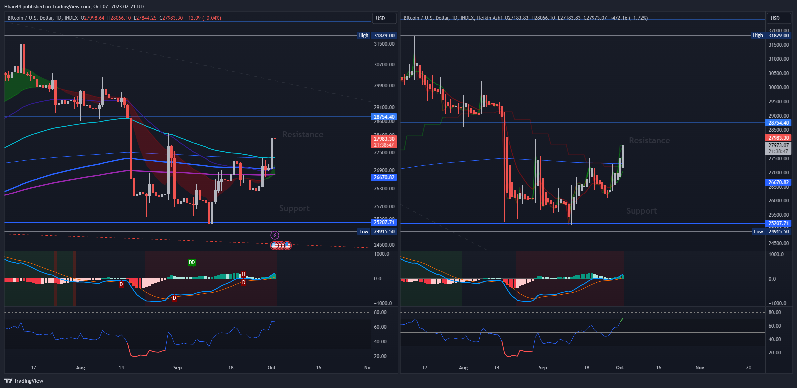Screen dimensions: 797x388
Task: Click red 27983.30 price label on right chart
Action: (x=778, y=138)
